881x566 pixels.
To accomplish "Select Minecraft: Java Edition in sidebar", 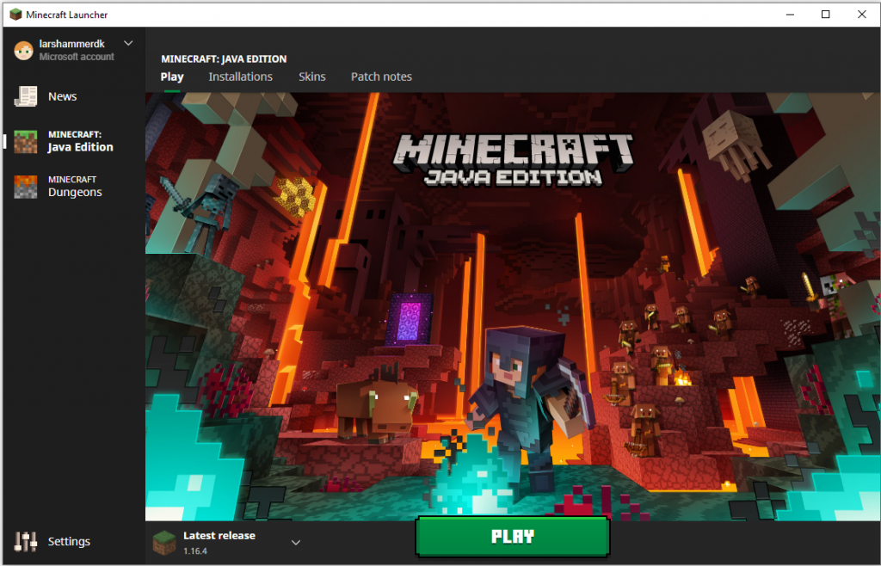I will pyautogui.click(x=80, y=141).
